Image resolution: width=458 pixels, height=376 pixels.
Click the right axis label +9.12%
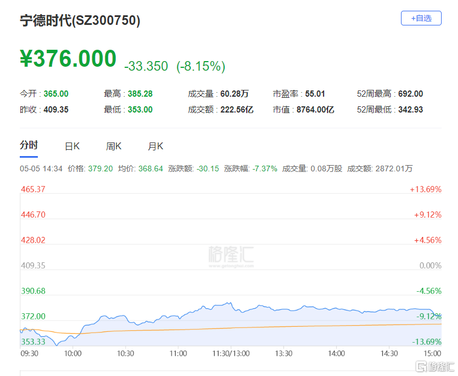[428, 215]
